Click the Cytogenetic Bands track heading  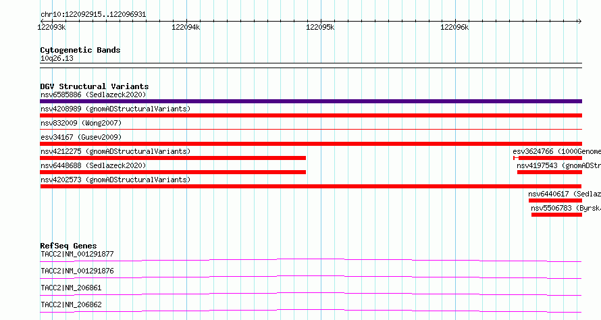coord(80,50)
